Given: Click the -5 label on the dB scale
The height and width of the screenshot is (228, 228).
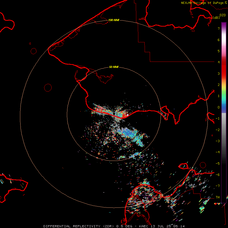Looking at the screenshot, I should point(218,164).
